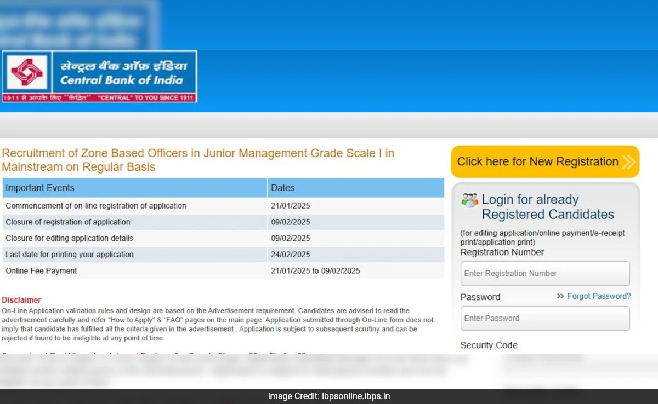Click the Security Code label
This screenshot has width=658, height=404.
tap(489, 345)
